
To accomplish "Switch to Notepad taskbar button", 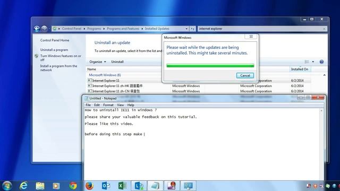I will [x=155, y=186].
